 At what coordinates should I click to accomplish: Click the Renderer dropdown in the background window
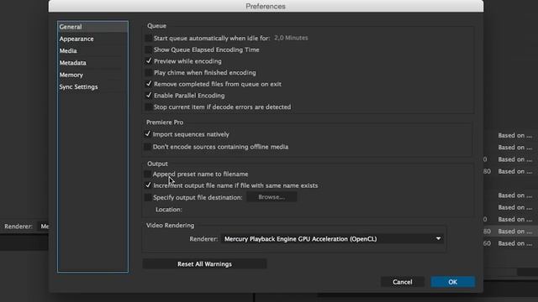pyautogui.click(x=43, y=226)
